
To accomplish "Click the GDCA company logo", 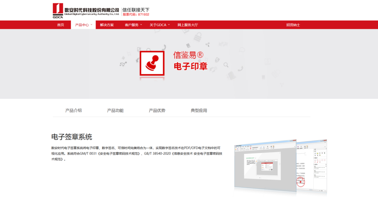I will tap(58, 11).
